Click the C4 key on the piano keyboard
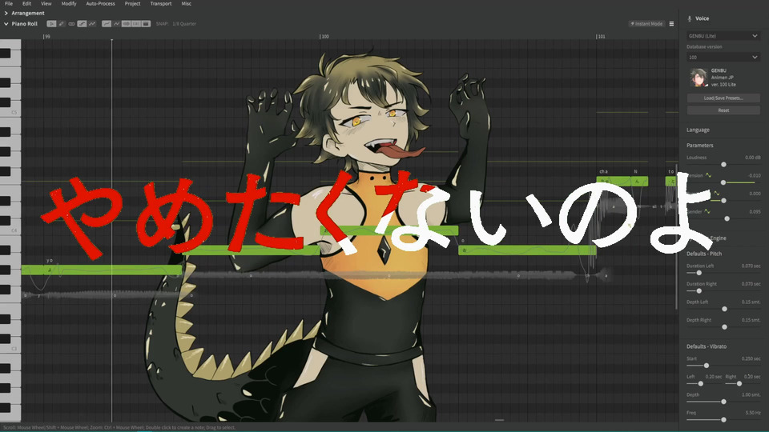Image resolution: width=769 pixels, height=432 pixels. point(10,230)
